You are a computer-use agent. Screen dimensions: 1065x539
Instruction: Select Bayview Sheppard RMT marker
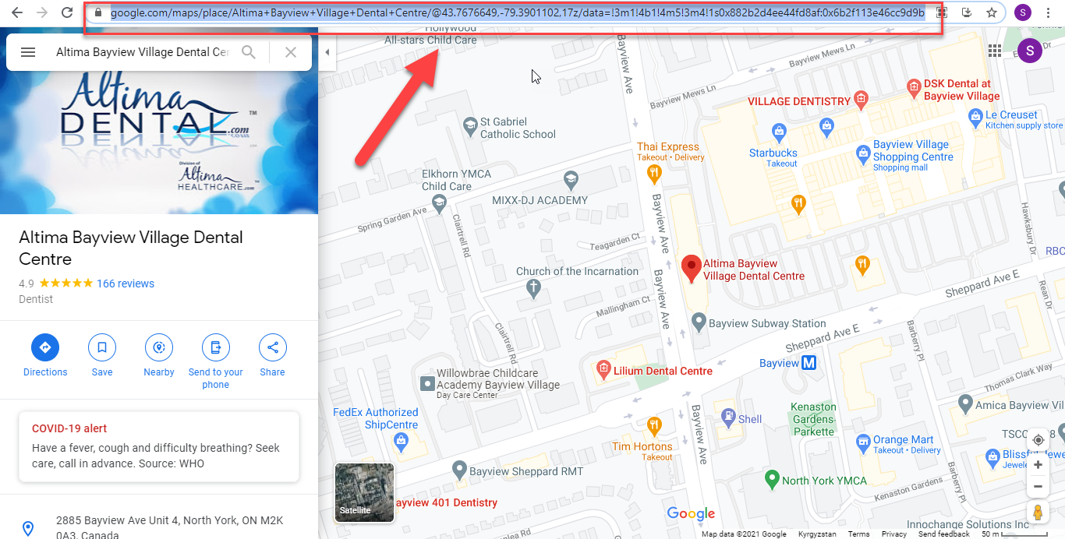[459, 470]
